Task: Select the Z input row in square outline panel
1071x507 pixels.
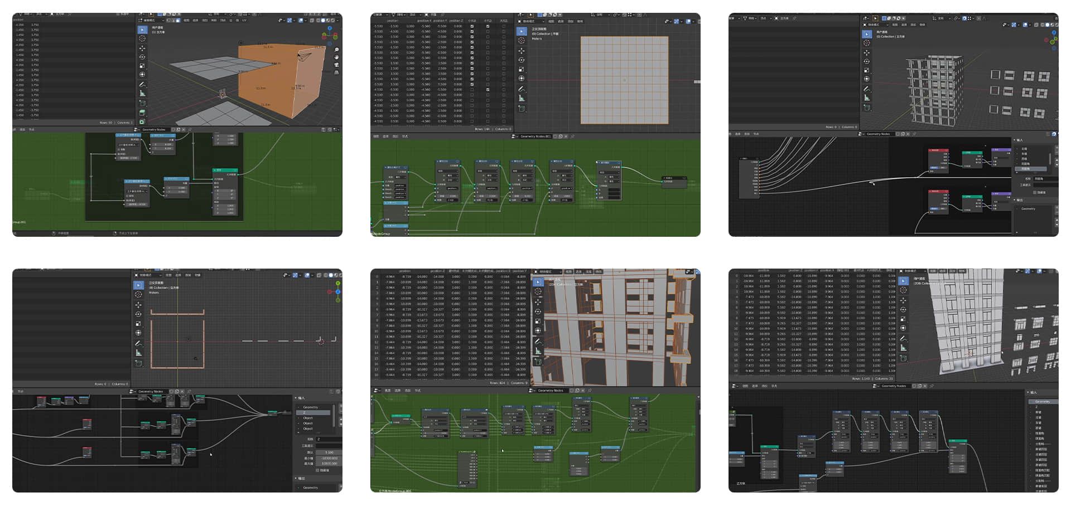Action: pos(313,412)
